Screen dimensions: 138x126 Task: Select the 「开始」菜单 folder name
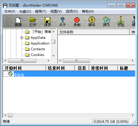pyautogui.click(x=41, y=32)
